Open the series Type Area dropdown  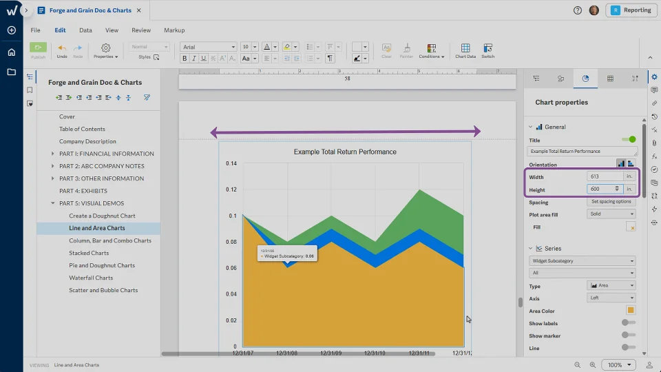pos(611,285)
